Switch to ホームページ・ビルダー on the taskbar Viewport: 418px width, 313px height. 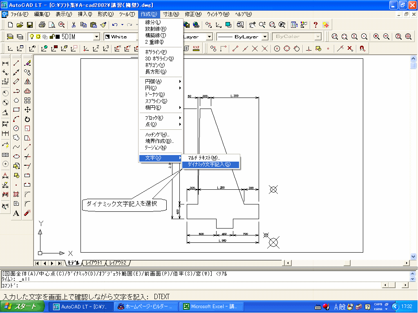[x=146, y=306]
